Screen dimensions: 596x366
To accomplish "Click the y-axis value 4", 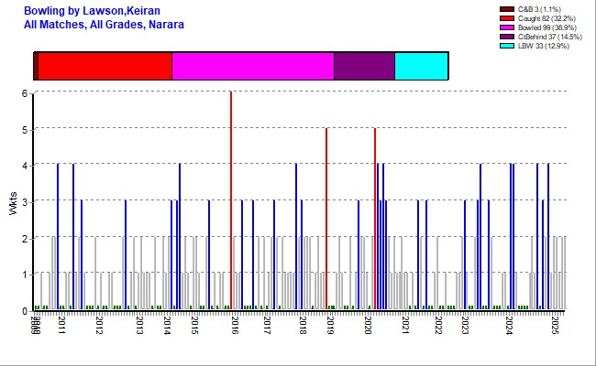I will (x=25, y=166).
